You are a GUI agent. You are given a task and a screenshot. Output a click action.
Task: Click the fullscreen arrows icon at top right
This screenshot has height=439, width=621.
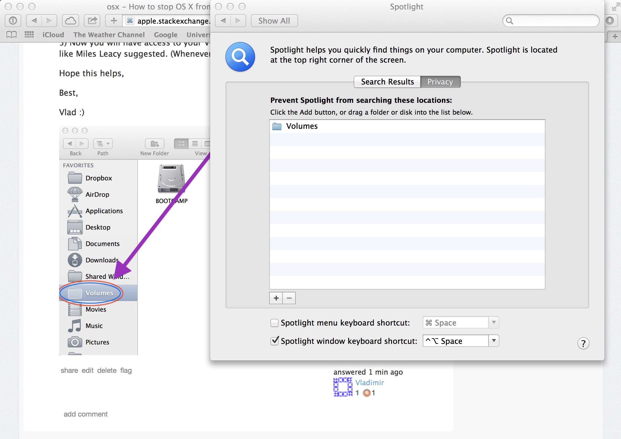615,7
